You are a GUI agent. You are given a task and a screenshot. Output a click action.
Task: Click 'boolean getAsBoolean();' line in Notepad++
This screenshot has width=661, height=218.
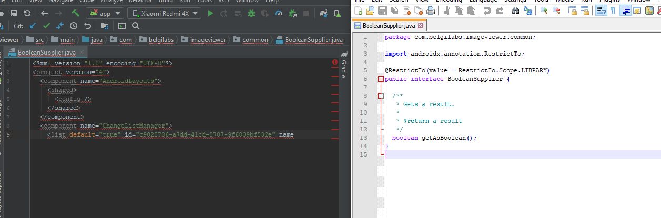434,138
